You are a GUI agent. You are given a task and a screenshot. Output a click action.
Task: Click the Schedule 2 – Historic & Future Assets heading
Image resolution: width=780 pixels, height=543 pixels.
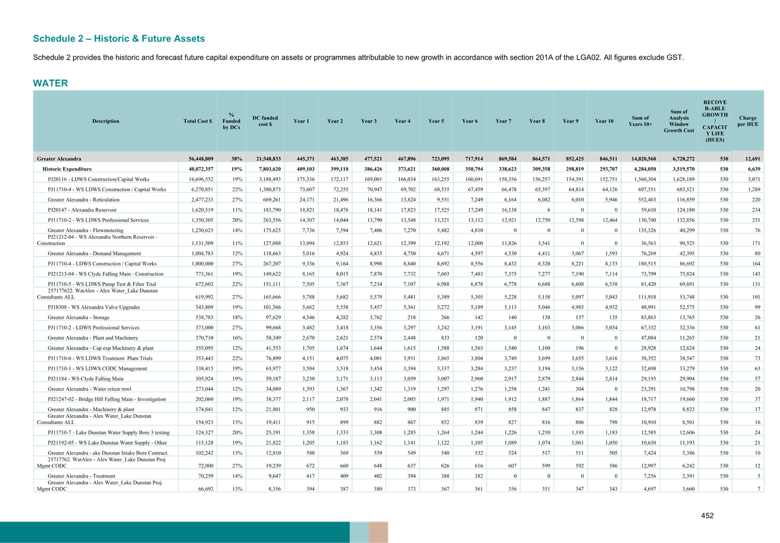tap(119, 39)
